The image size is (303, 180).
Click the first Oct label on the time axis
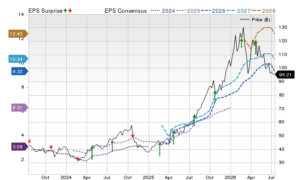(x=45, y=177)
